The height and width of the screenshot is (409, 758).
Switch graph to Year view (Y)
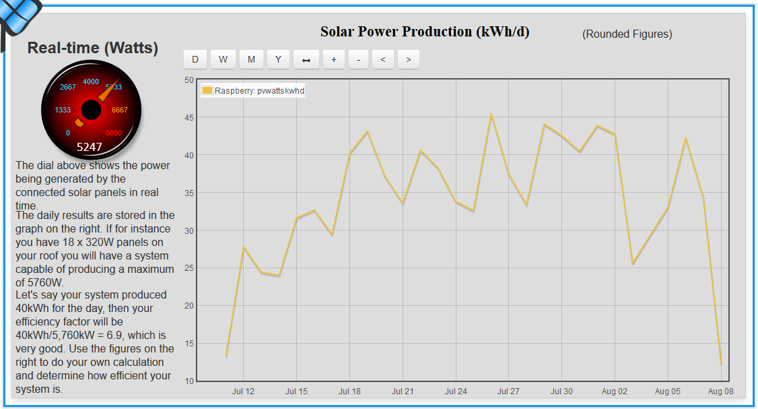click(x=279, y=59)
